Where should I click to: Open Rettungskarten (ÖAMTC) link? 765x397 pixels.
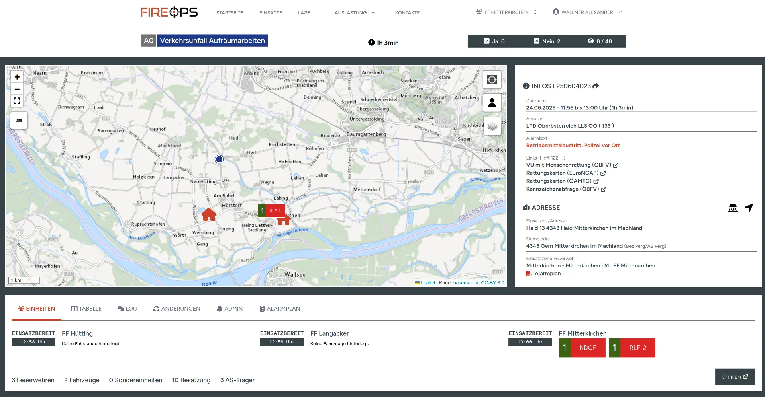pyautogui.click(x=562, y=181)
